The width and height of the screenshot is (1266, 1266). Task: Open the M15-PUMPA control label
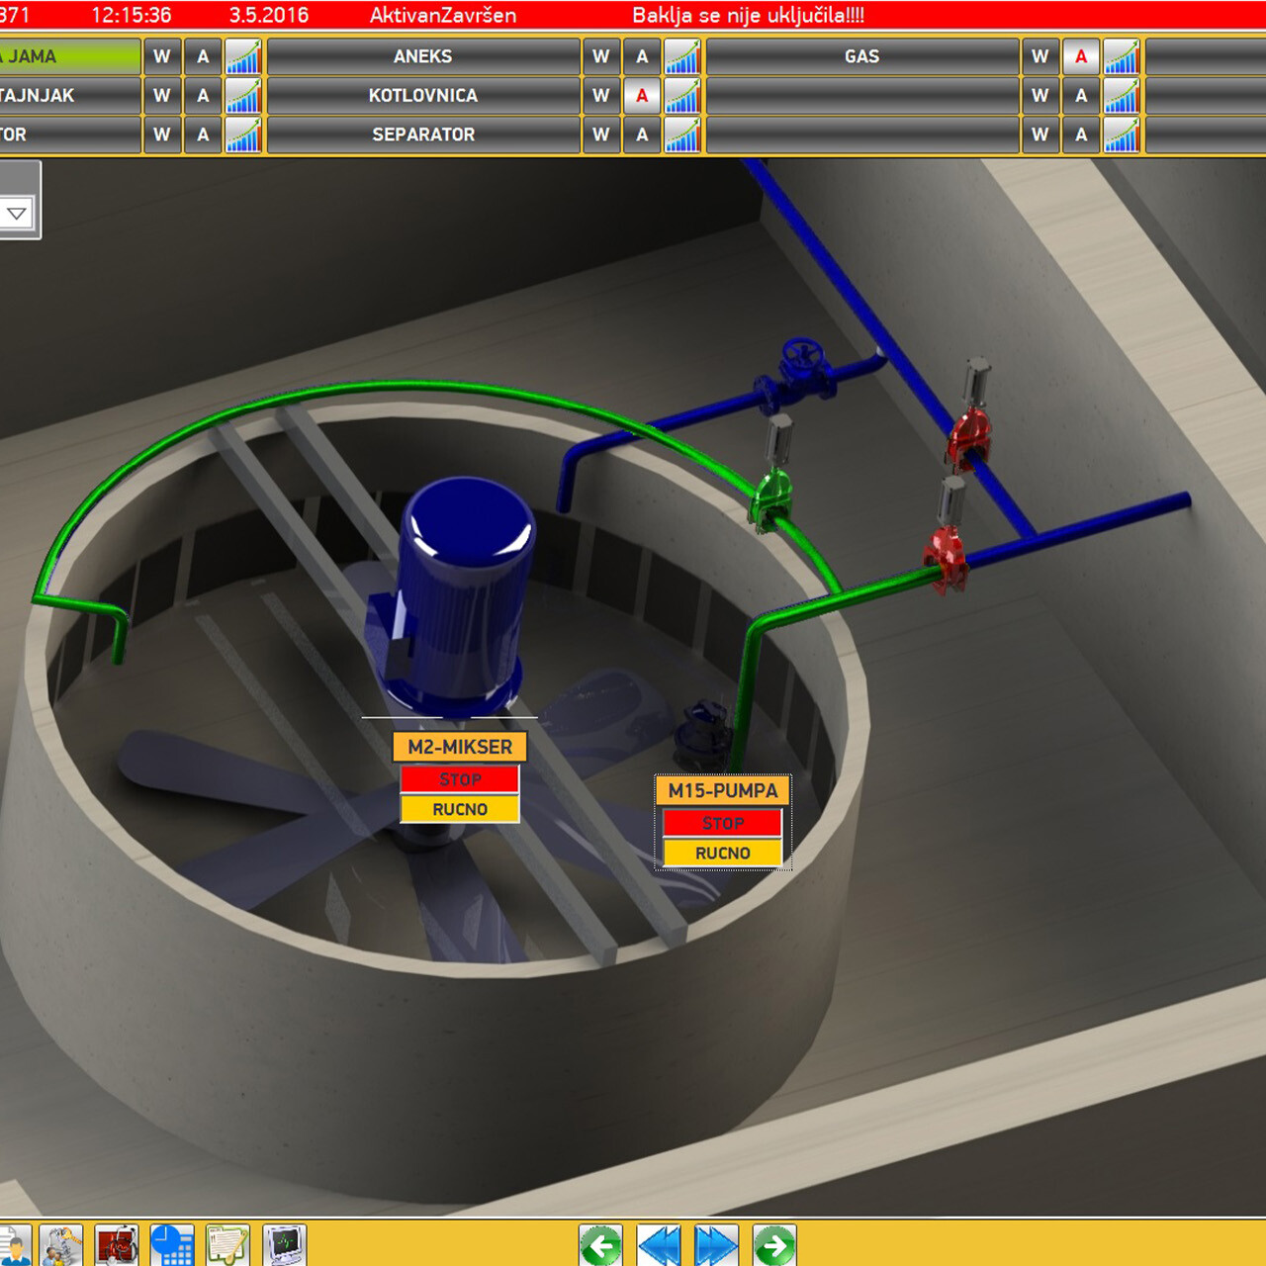[x=723, y=790]
